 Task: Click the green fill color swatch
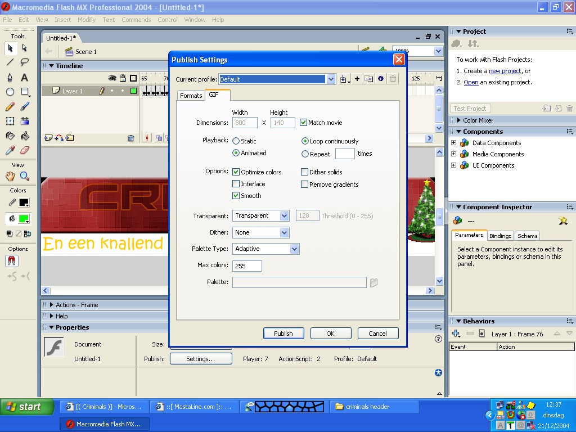pos(24,219)
